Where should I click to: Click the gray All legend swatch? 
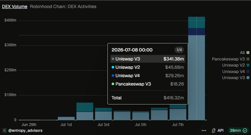coord(248,53)
